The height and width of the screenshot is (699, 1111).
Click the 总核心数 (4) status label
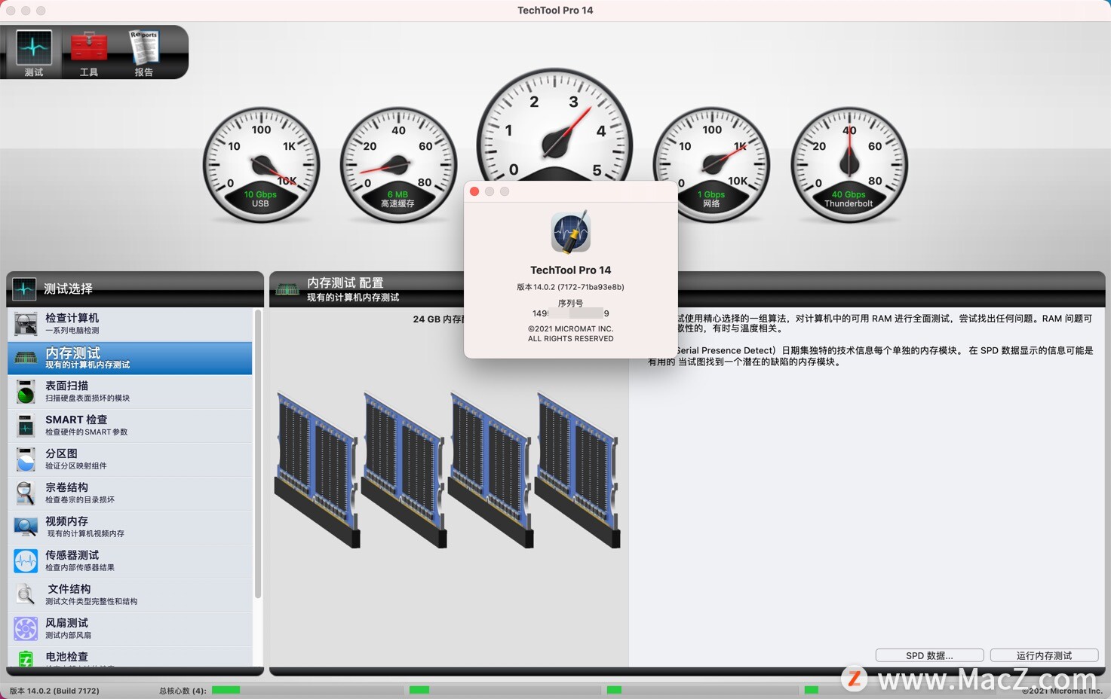(x=183, y=691)
